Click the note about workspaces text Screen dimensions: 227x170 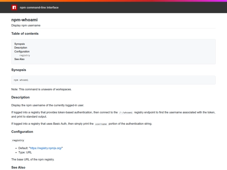41,89
